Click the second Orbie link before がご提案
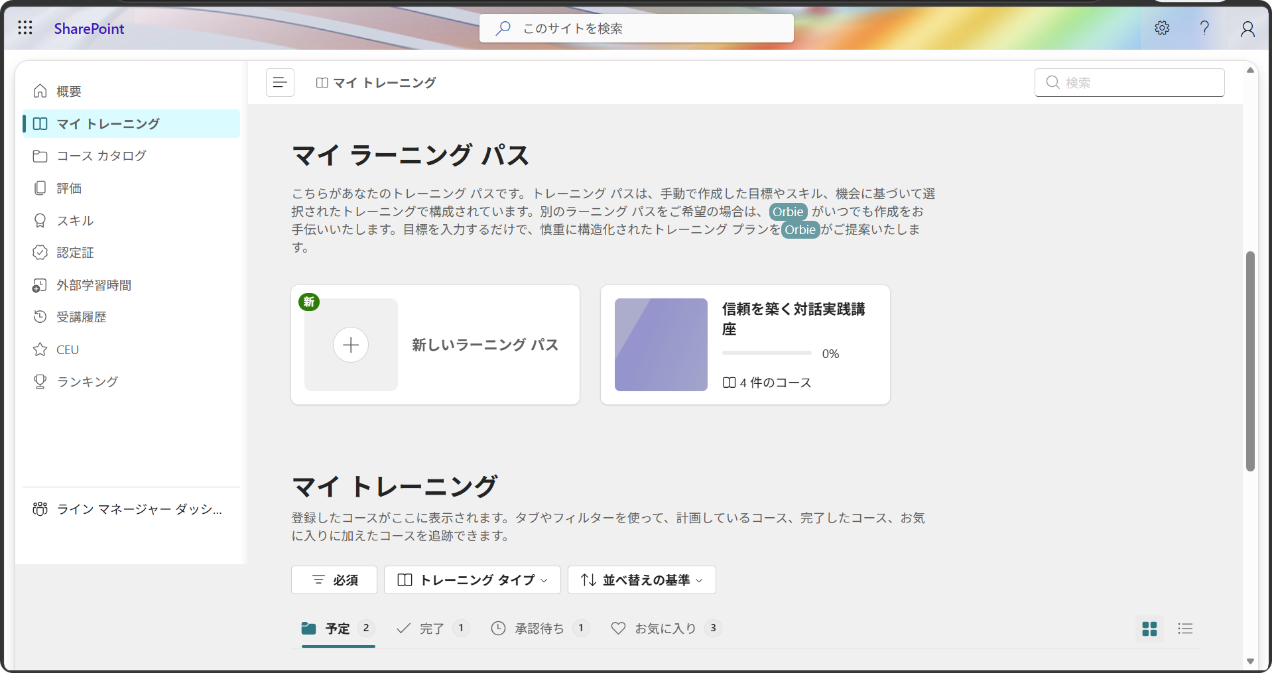The height and width of the screenshot is (673, 1272). point(800,230)
